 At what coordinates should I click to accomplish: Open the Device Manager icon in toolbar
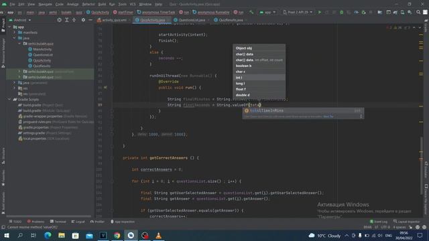click(402, 12)
